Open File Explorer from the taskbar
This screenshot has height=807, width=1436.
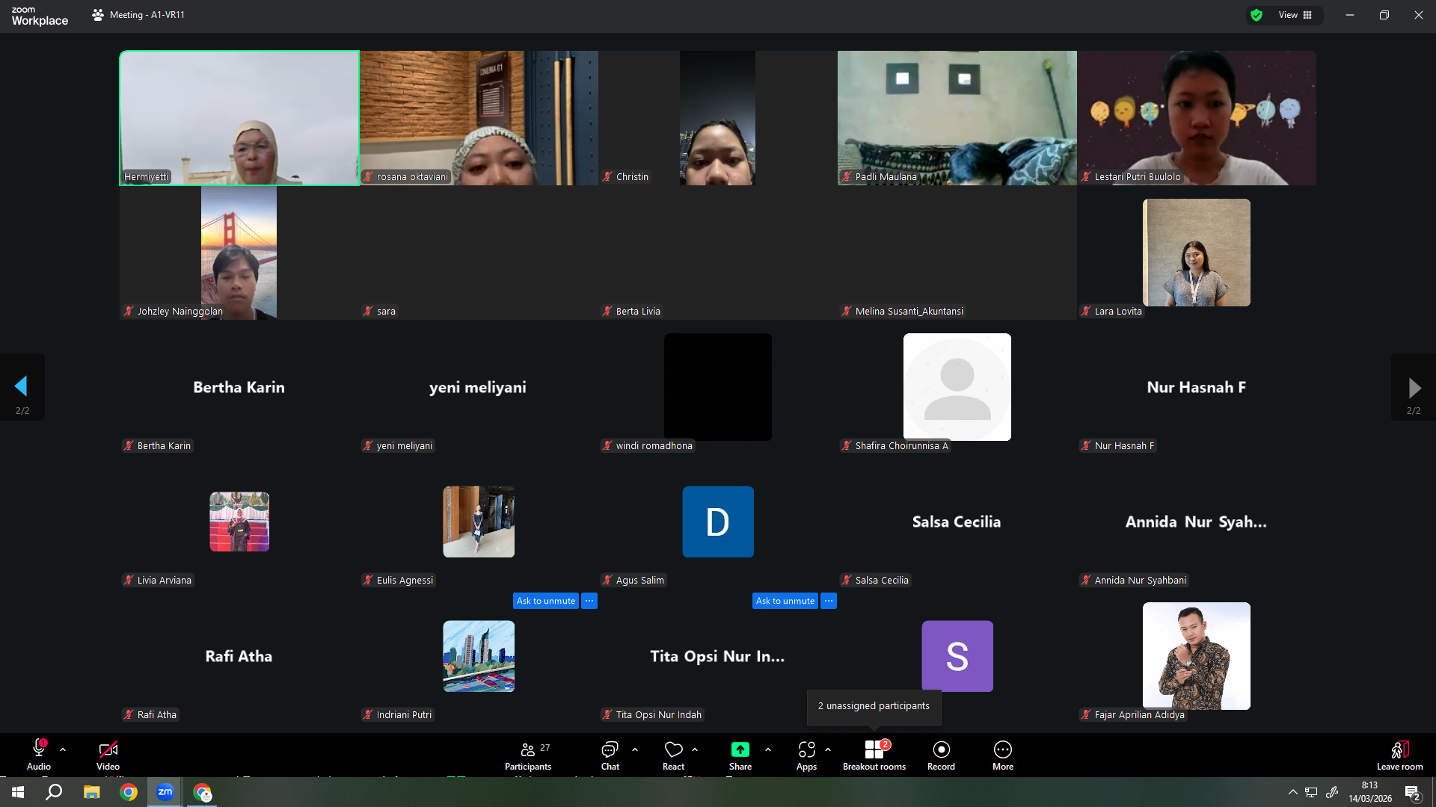click(91, 792)
